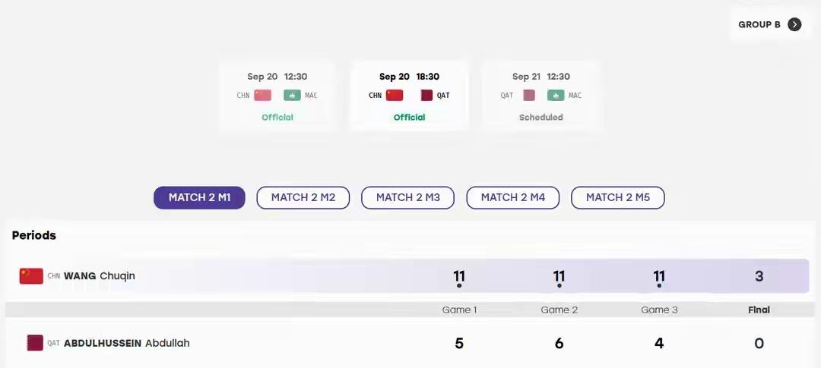Viewport: 821px width, 368px height.
Task: Click WANG Chuqin player name
Action: pyautogui.click(x=100, y=276)
